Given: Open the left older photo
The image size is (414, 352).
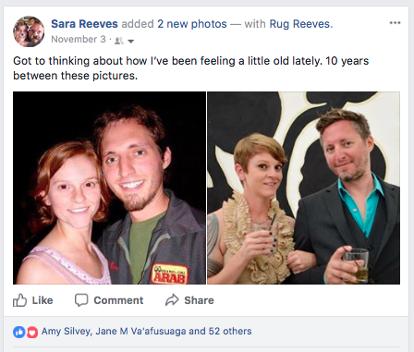Looking at the screenshot, I should pos(109,188).
